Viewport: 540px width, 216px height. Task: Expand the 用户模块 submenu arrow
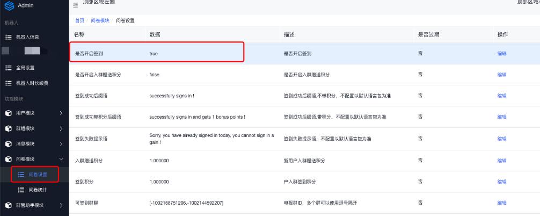point(61,113)
